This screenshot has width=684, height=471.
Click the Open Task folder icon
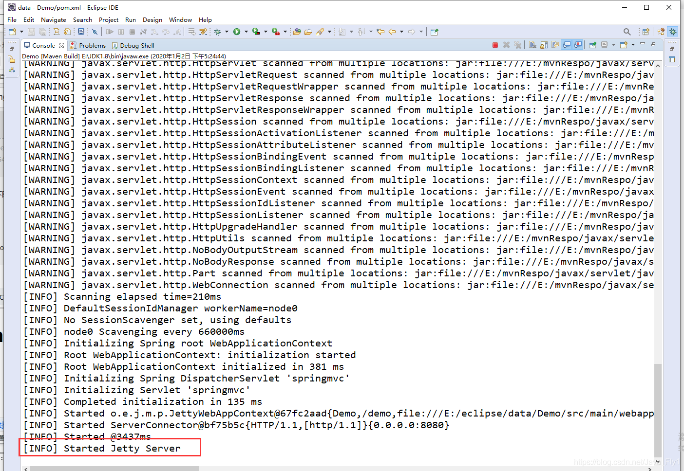pos(308,32)
